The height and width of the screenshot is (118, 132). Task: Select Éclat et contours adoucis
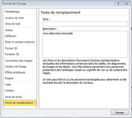[20, 42]
